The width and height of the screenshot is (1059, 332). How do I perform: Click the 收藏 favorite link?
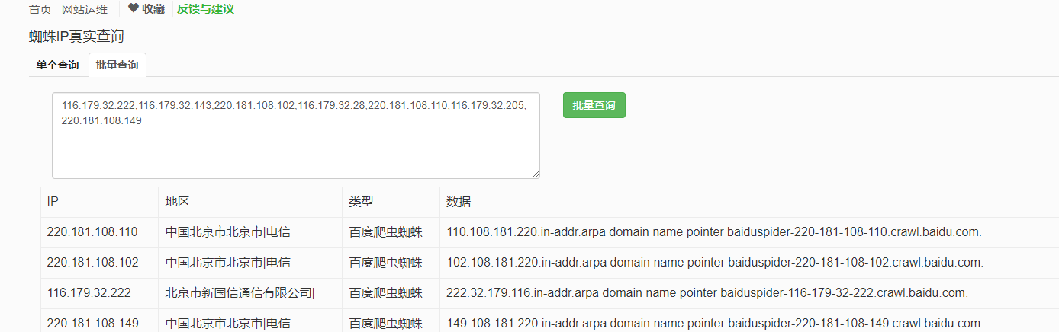pyautogui.click(x=153, y=9)
